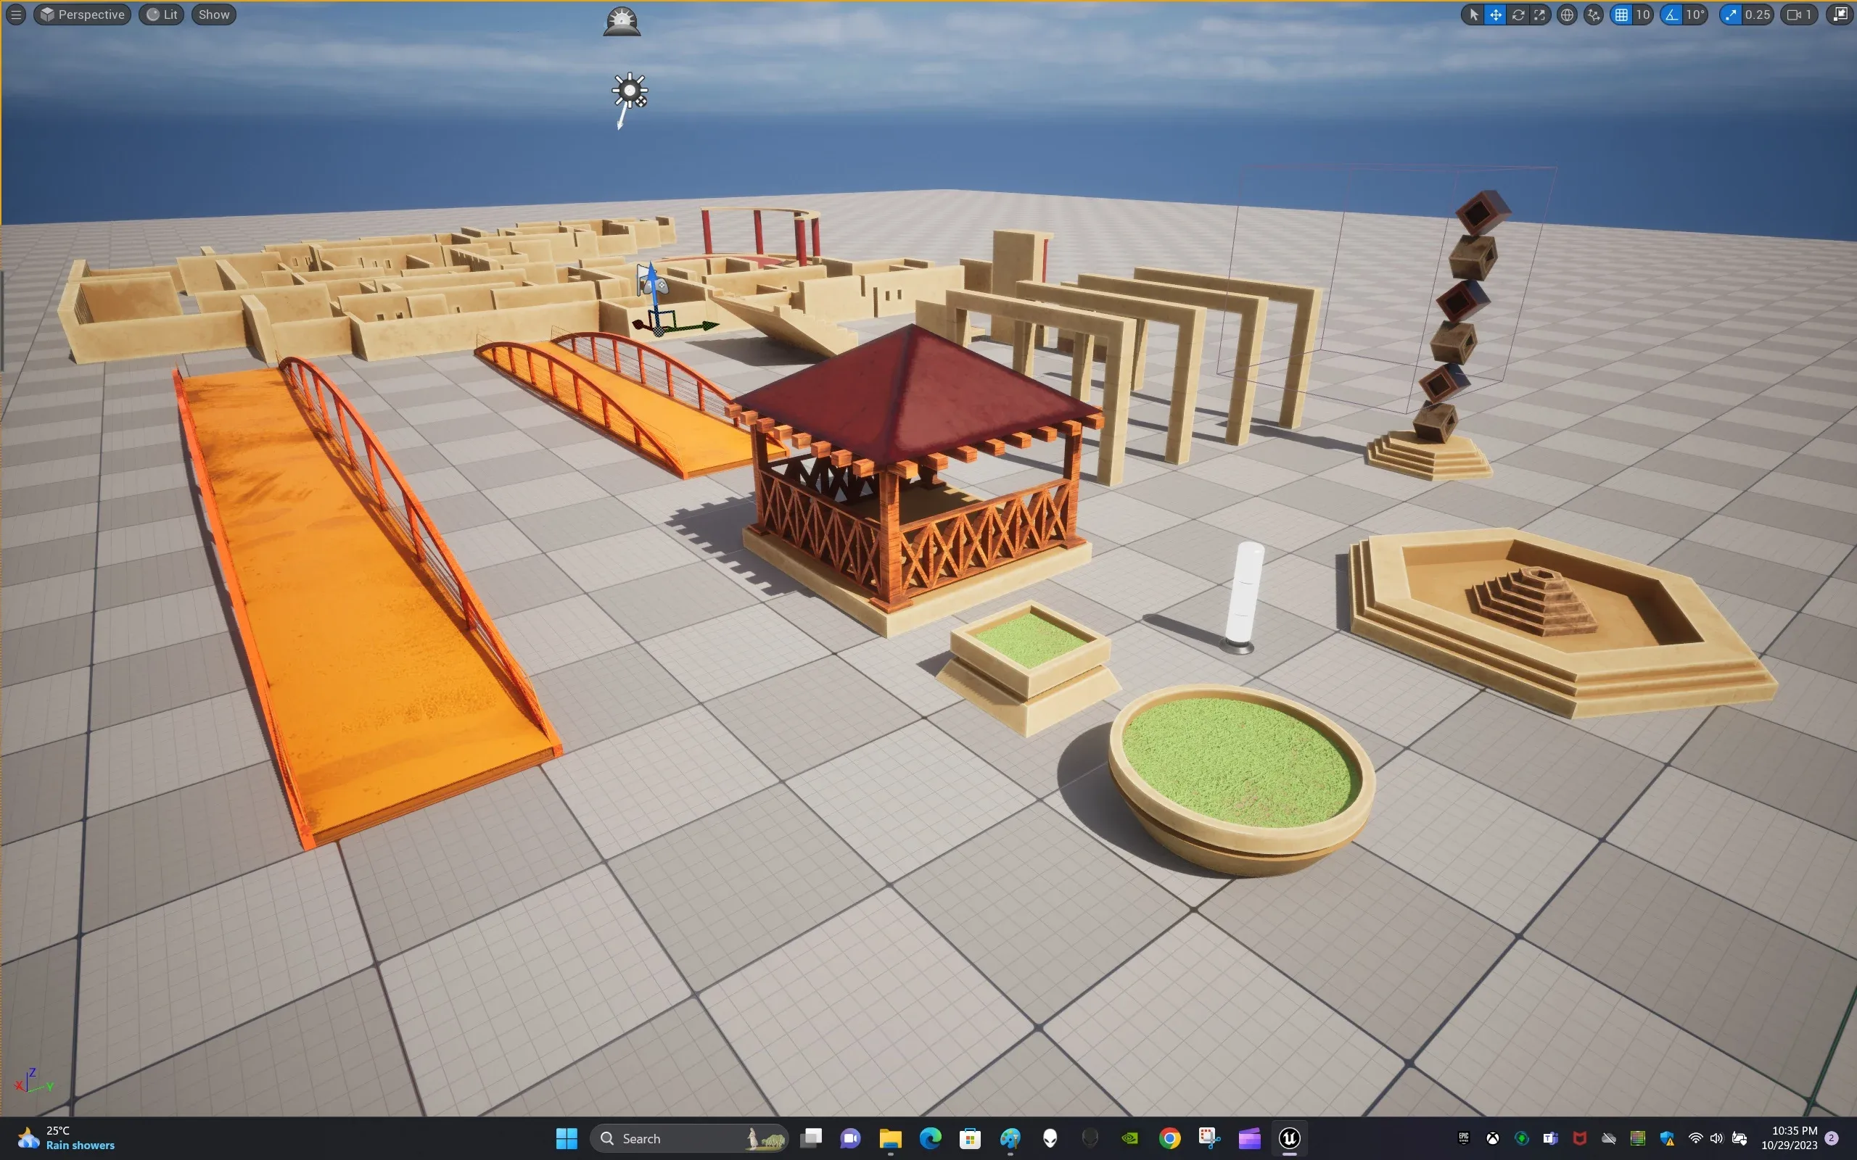Open Alienware Command Center taskbar icon

tap(1050, 1138)
